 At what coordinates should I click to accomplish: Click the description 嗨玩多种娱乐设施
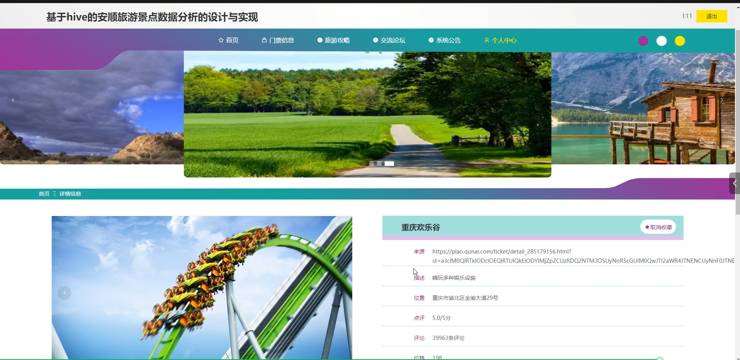pos(454,278)
